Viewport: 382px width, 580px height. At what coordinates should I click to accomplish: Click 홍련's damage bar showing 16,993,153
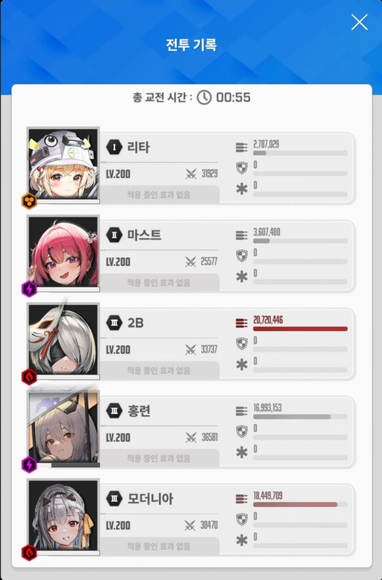[x=300, y=417]
